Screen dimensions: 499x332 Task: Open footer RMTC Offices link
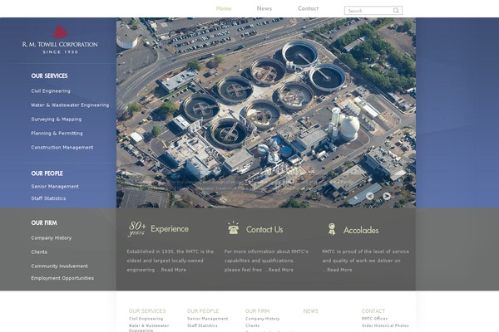click(x=374, y=319)
